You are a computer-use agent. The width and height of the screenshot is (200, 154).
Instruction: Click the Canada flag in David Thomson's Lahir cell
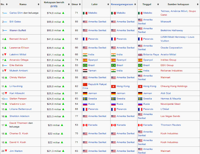85,125
